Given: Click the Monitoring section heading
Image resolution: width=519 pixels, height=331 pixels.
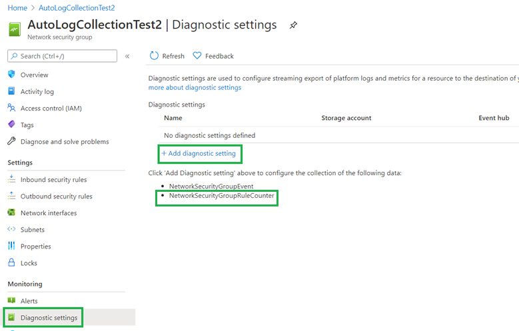Looking at the screenshot, I should (x=25, y=284).
